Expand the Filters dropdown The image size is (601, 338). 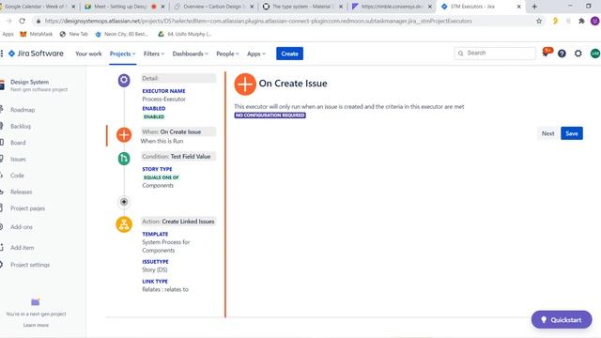154,54
